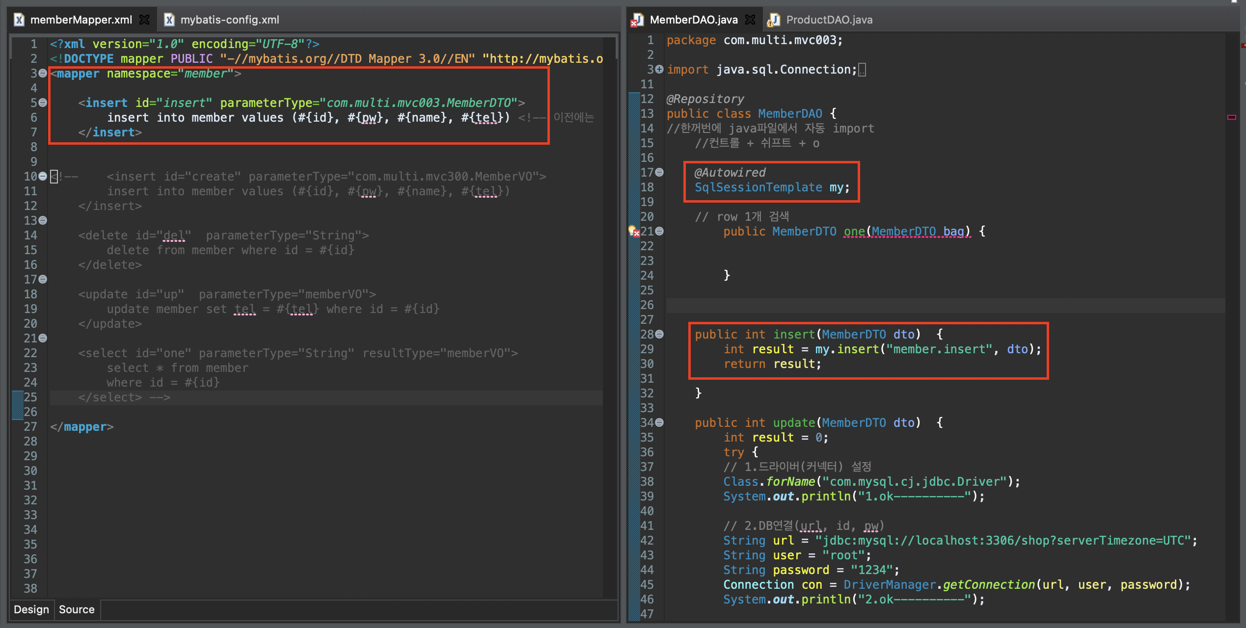Collapse the insert element fold at line 5
Screen dimensions: 1246x628
click(x=43, y=103)
